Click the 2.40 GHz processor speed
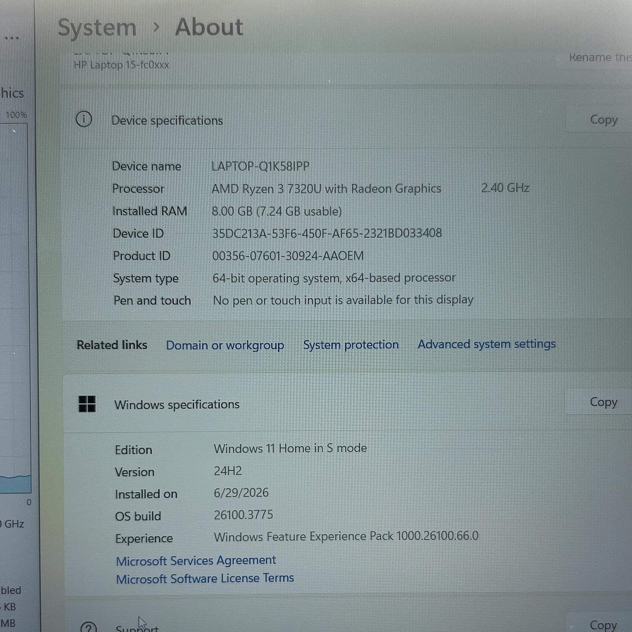 point(505,188)
